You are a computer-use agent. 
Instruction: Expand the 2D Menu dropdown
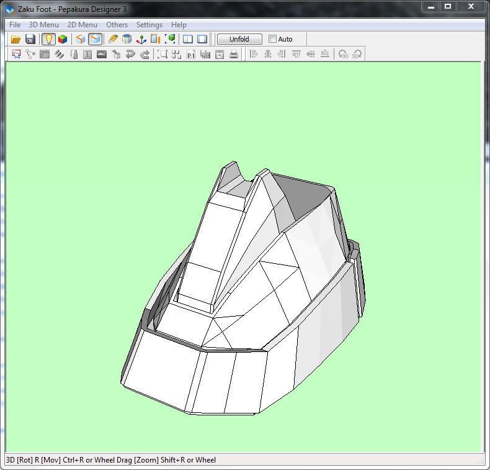82,25
